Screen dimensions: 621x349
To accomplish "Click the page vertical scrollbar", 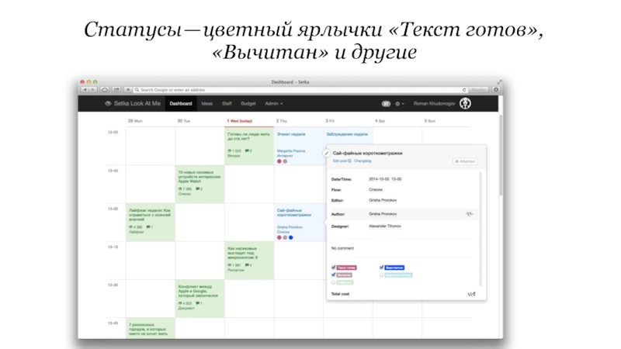I will pos(501,154).
